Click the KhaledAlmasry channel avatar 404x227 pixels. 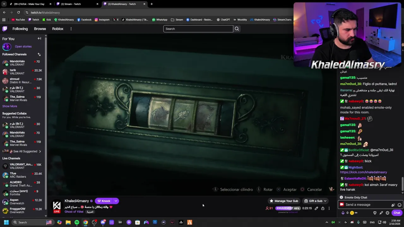57,206
